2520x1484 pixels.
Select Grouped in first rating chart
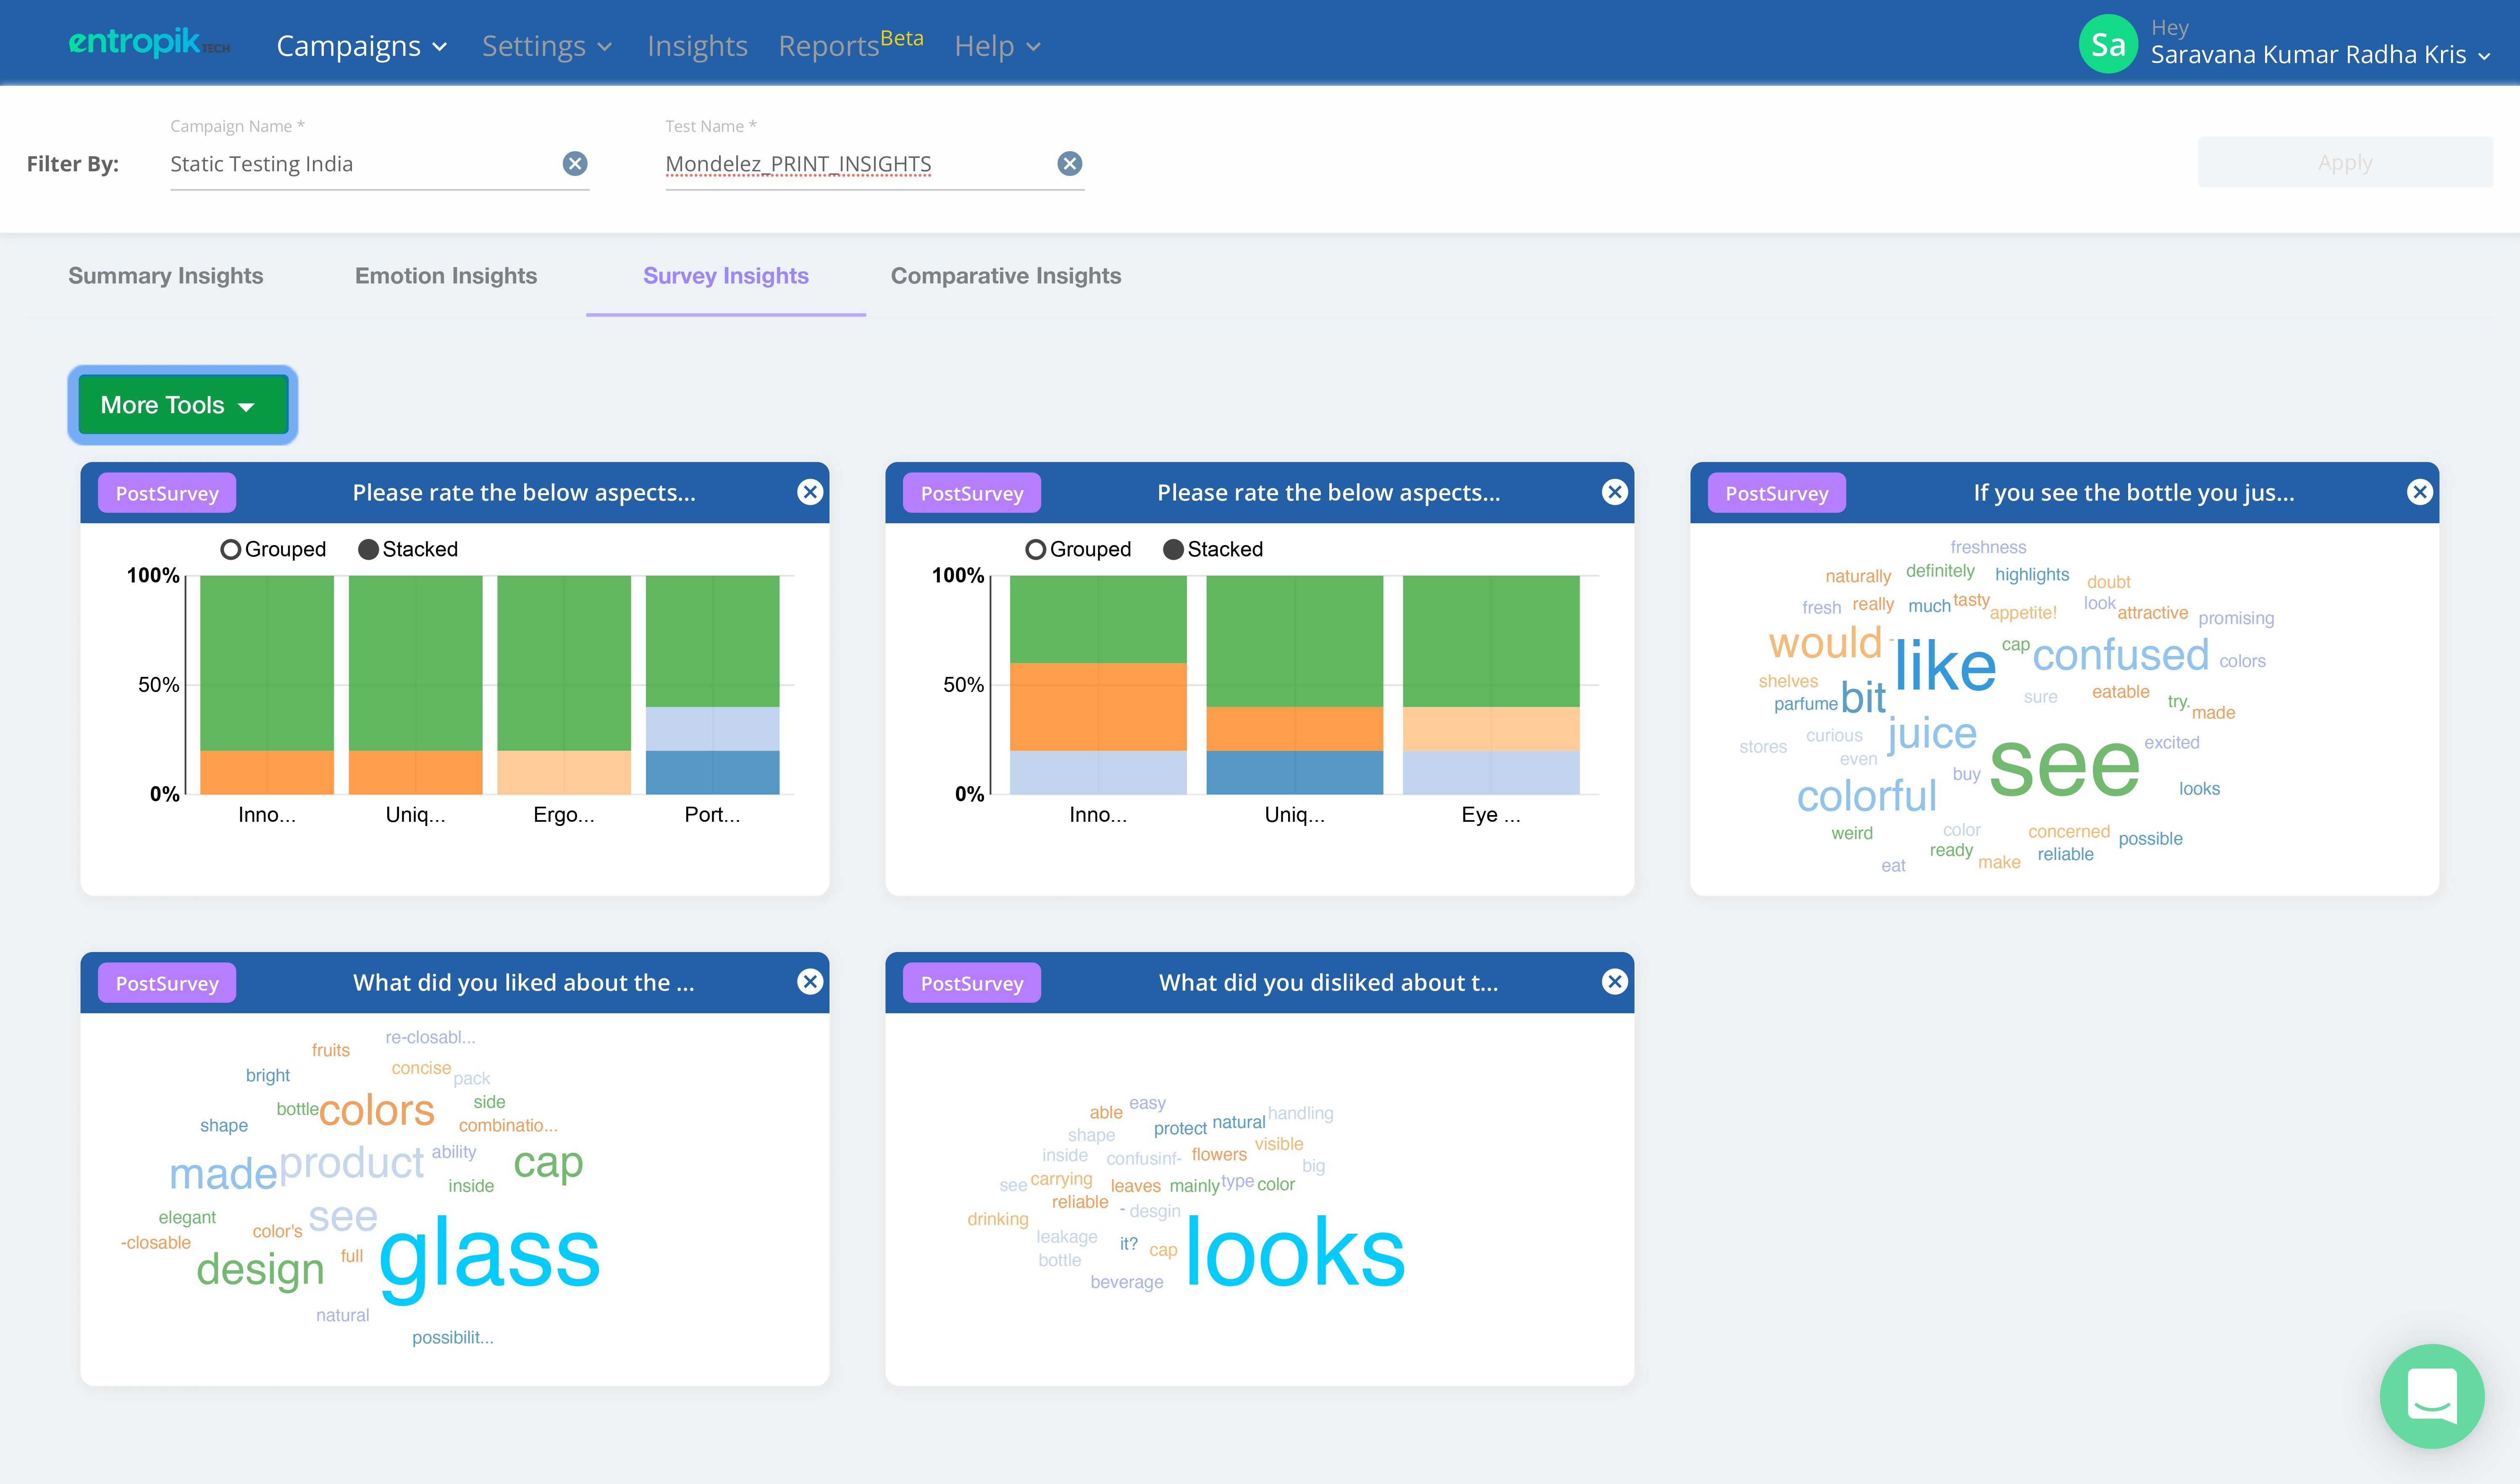(231, 549)
